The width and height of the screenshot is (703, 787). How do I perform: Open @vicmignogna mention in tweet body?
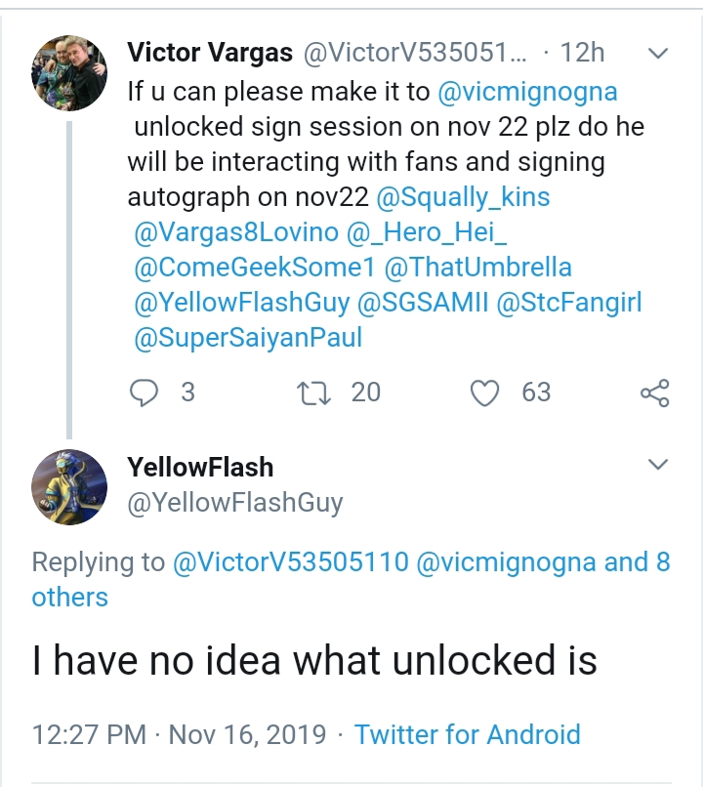point(527,92)
